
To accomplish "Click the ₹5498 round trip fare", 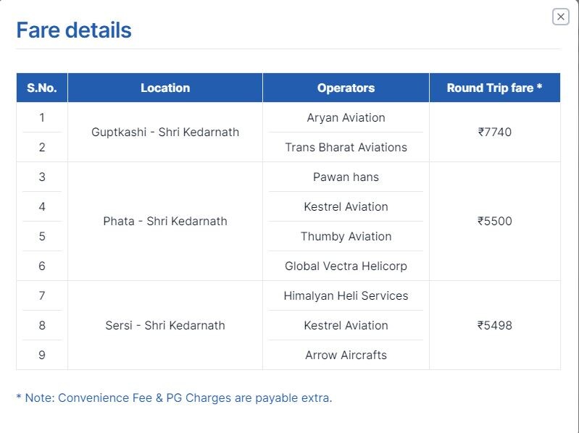I will [x=494, y=325].
